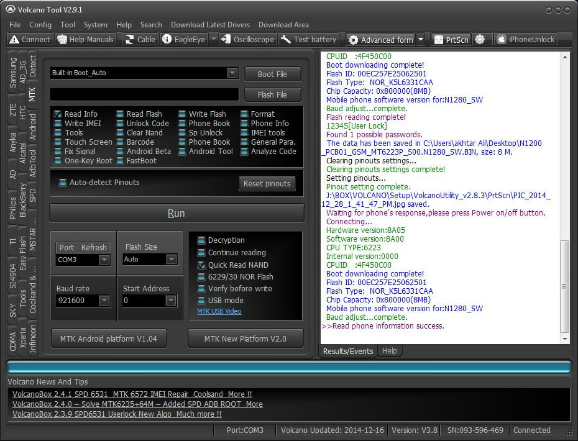This screenshot has height=441, width=578.
Task: Select the Results/Events tab
Action: [348, 351]
